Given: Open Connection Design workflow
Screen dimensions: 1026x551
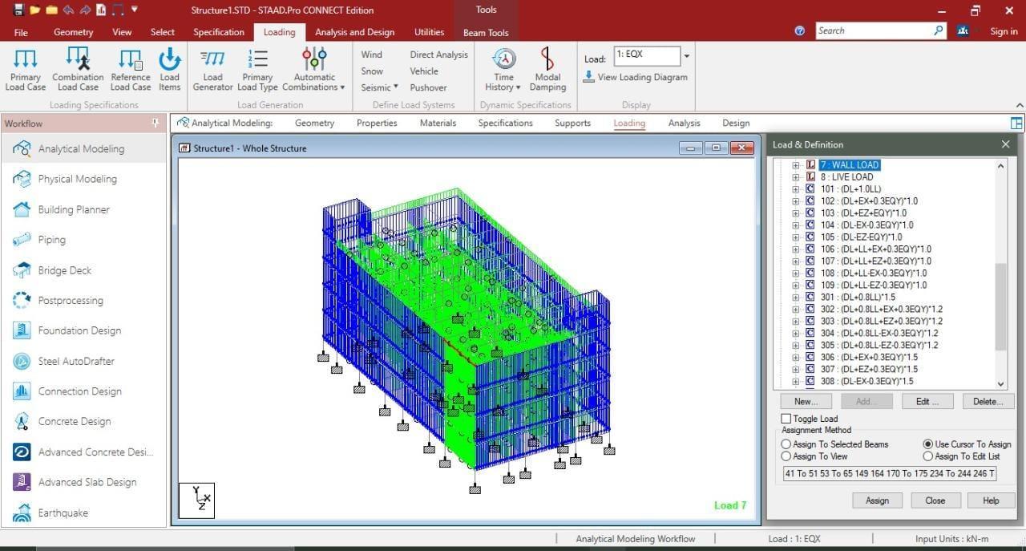Looking at the screenshot, I should 79,391.
